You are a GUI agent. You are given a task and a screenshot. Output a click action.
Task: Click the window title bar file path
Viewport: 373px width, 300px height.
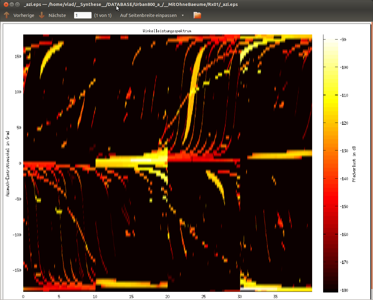point(131,4)
